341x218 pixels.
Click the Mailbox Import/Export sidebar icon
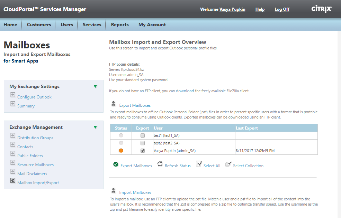(13, 181)
